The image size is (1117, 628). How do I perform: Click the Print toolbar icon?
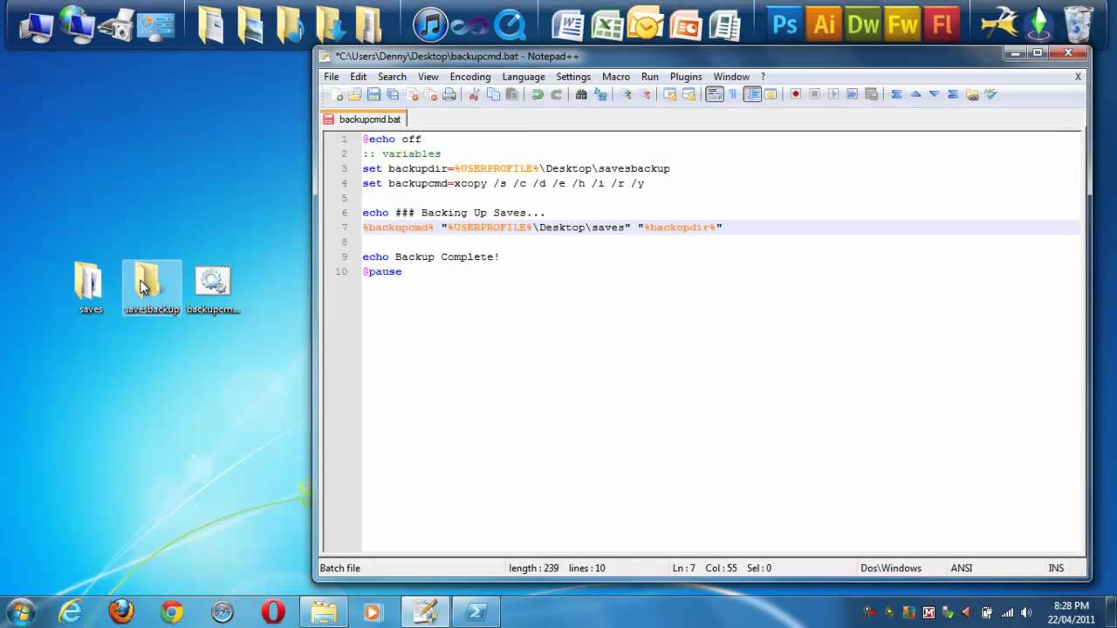click(x=449, y=94)
